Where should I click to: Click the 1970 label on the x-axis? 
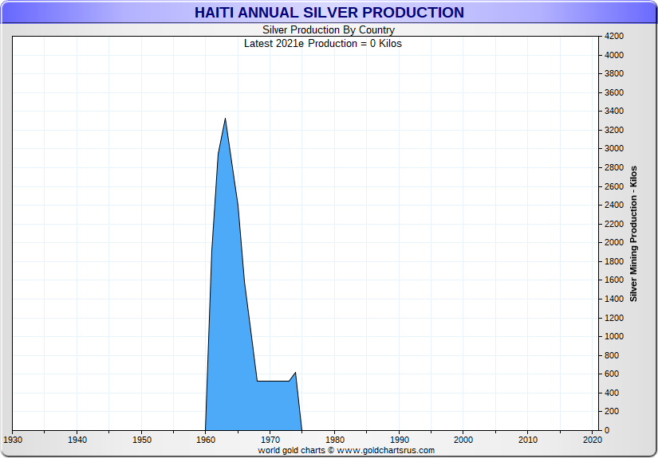point(270,439)
